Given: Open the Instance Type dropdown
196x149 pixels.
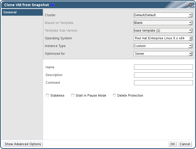Looking at the screenshot, I should click(163, 46).
